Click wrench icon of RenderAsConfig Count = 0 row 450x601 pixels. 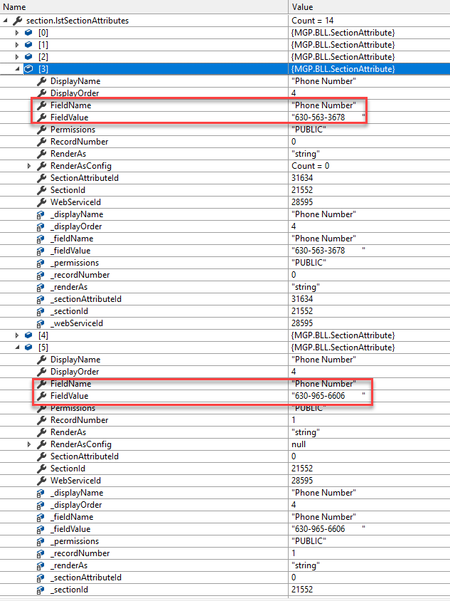(x=41, y=166)
